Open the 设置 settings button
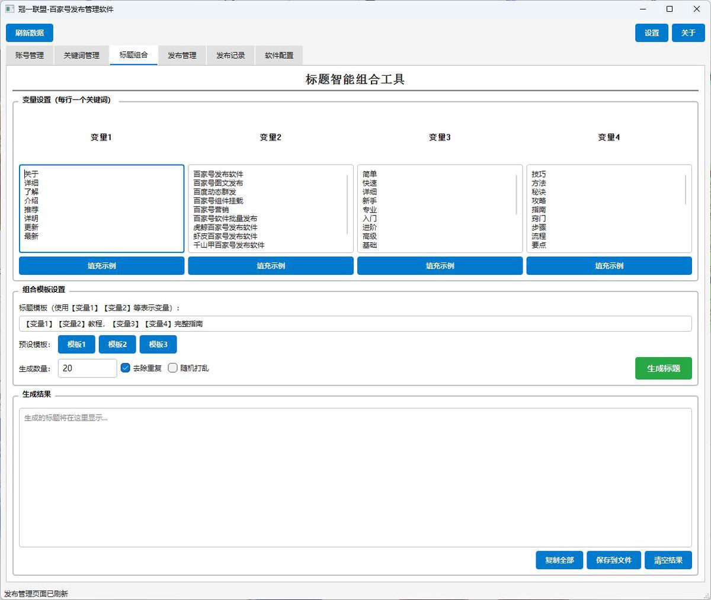 pos(652,33)
